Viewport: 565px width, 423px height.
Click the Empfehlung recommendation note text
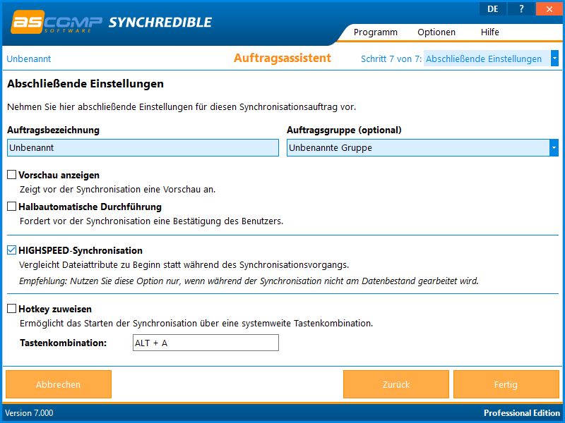[x=249, y=281]
